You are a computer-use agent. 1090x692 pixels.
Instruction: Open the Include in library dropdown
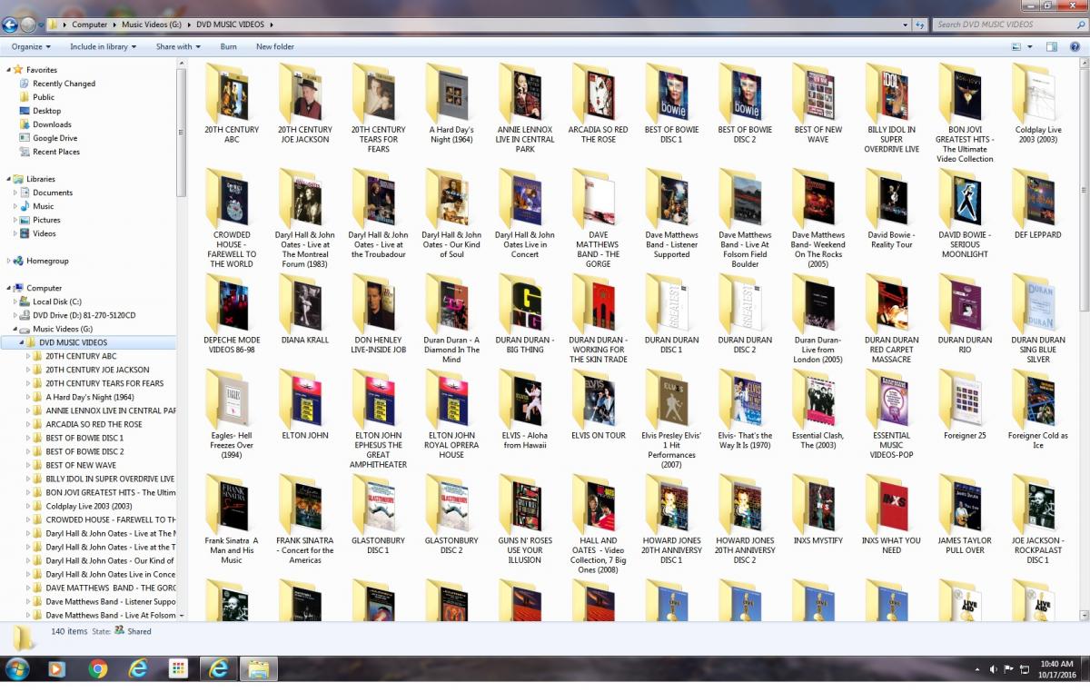103,46
